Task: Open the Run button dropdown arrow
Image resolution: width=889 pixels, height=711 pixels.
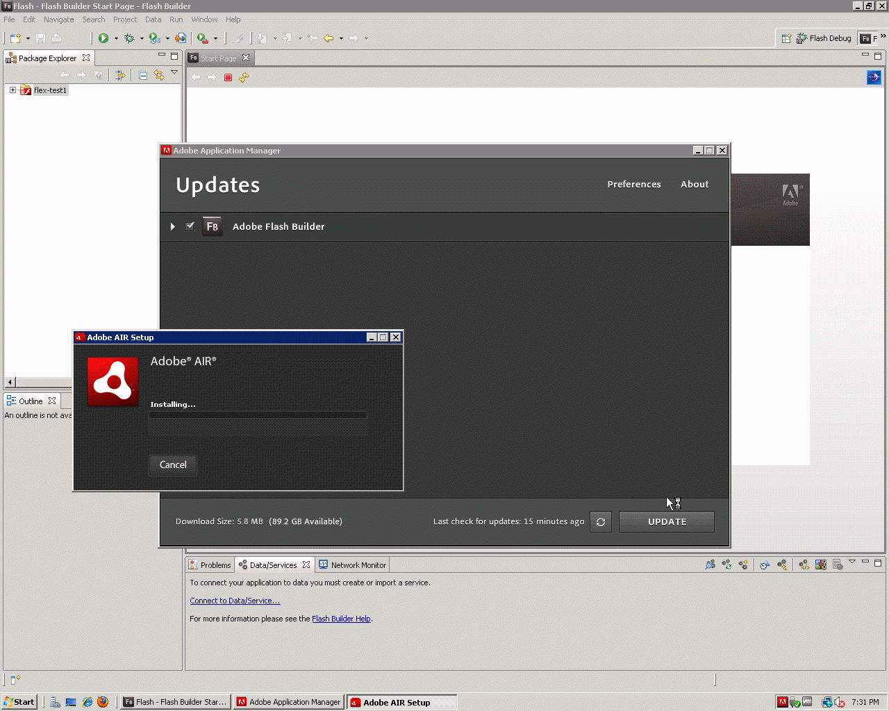Action: click(x=116, y=38)
